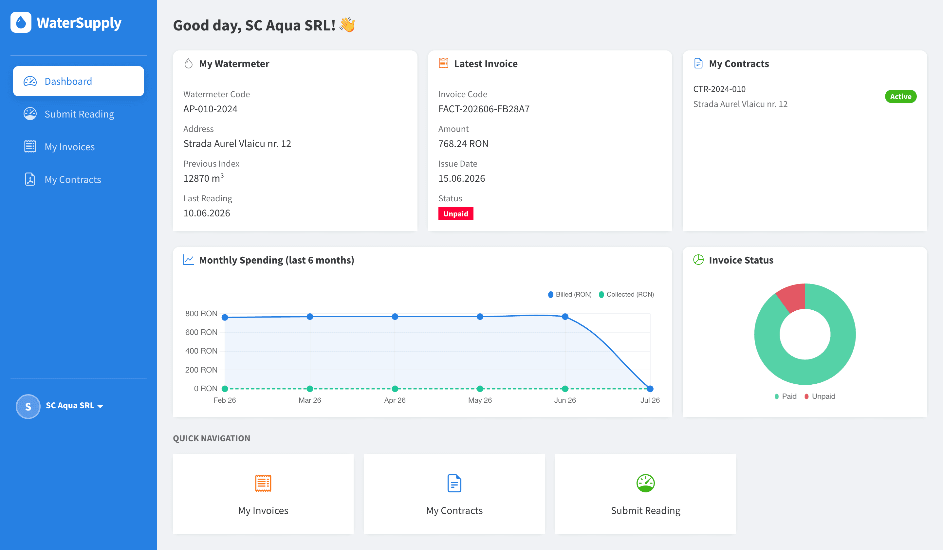943x550 pixels.
Task: Click the Billed data point for Jul 26
Action: (x=650, y=389)
